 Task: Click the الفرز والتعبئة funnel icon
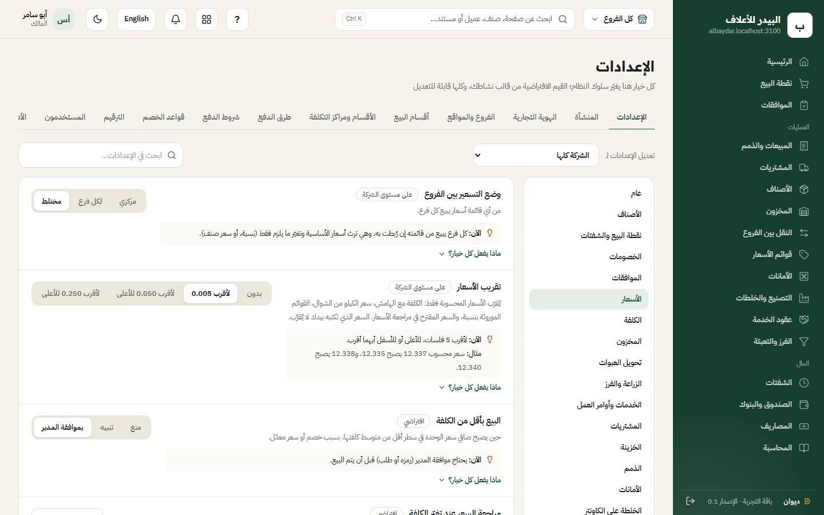pyautogui.click(x=804, y=342)
